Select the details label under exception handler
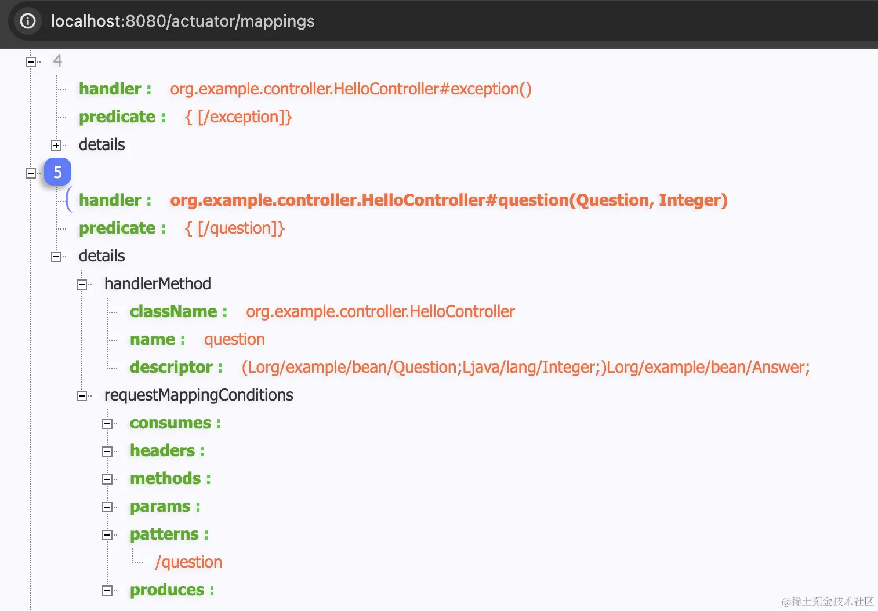The image size is (878, 611). [102, 144]
